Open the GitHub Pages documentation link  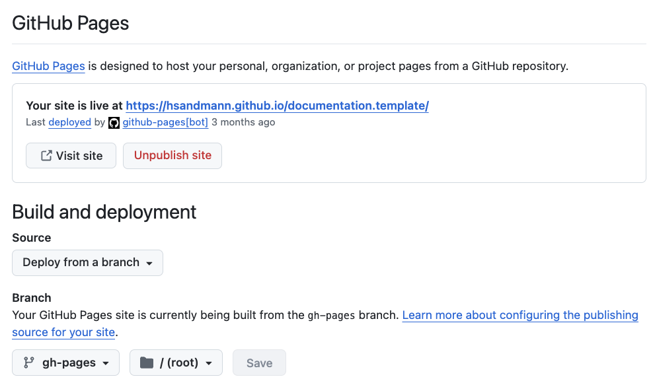point(48,66)
